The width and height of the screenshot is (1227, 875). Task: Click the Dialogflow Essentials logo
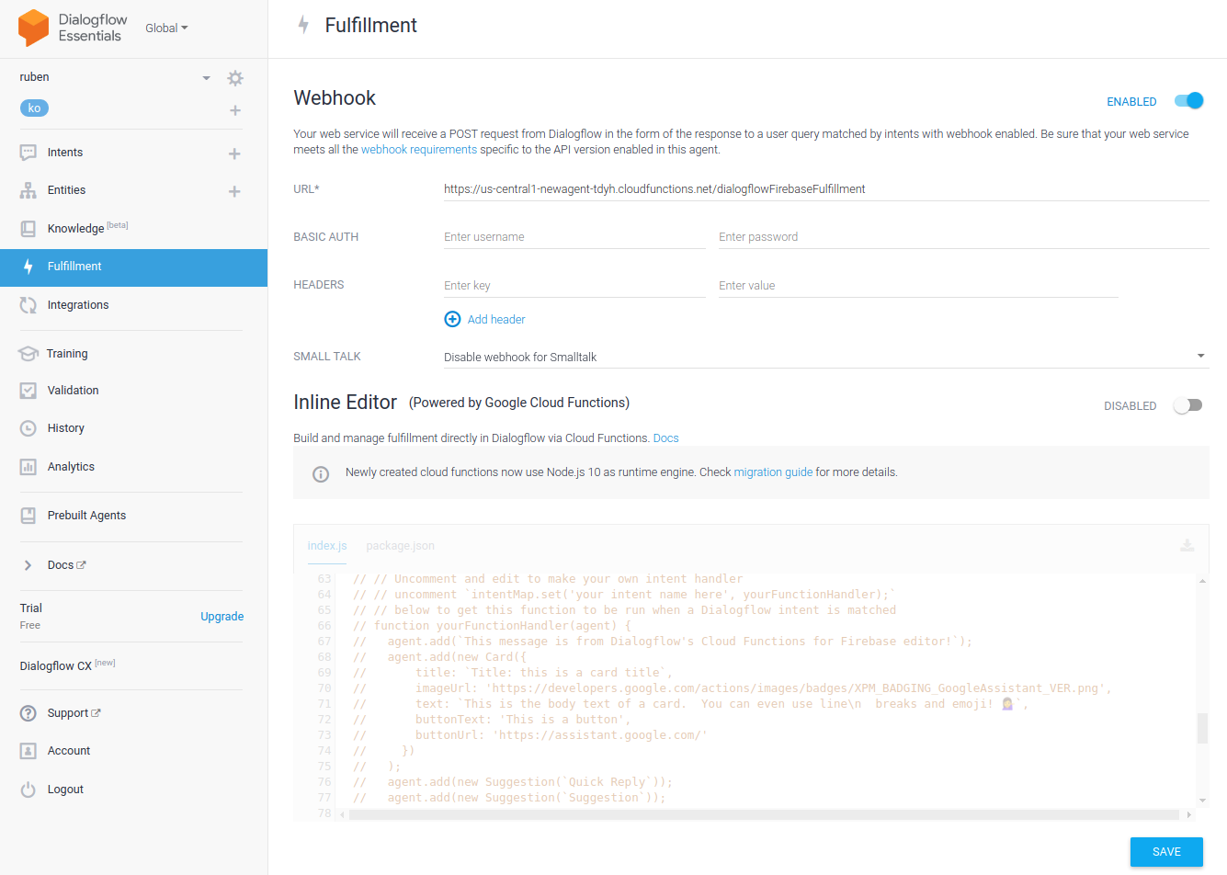pos(73,28)
